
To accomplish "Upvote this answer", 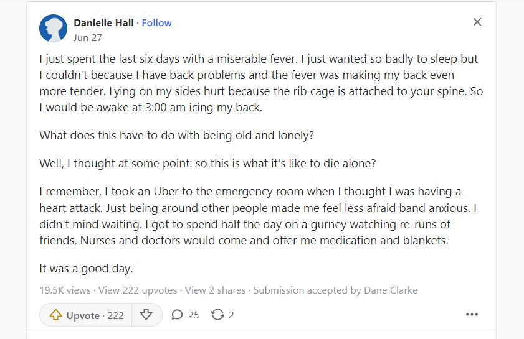I will click(86, 315).
